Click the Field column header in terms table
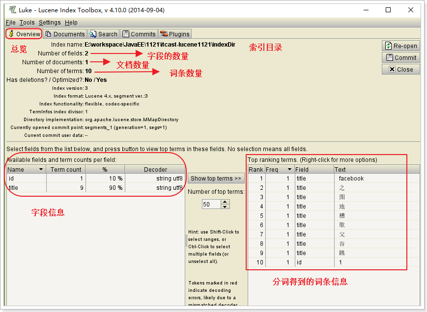 [x=314, y=169]
